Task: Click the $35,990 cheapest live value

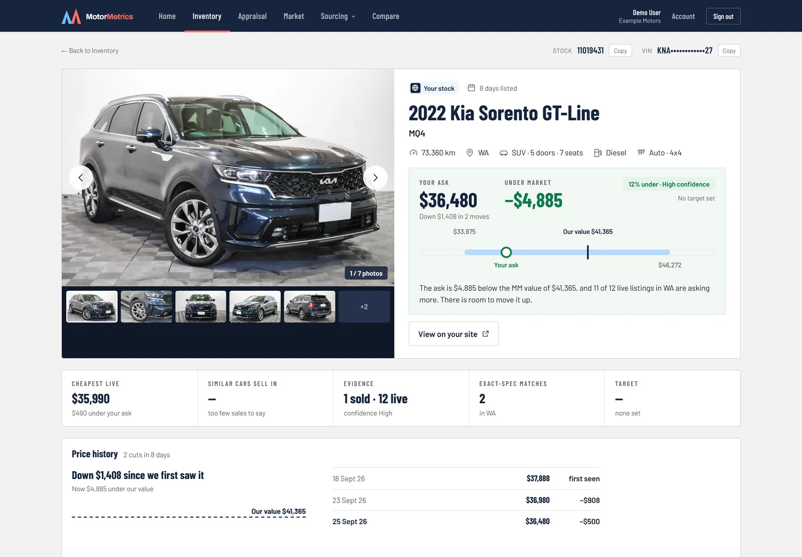Action: coord(91,399)
